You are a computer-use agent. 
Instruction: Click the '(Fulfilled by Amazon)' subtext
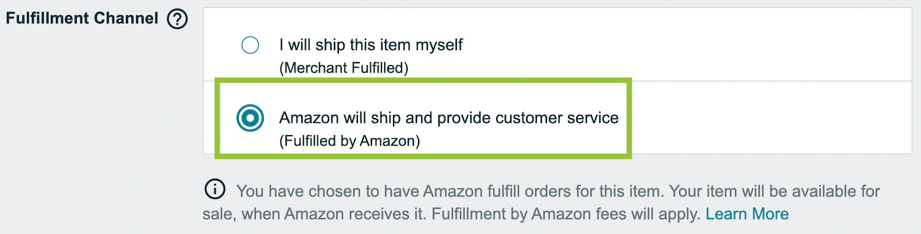pyautogui.click(x=349, y=141)
